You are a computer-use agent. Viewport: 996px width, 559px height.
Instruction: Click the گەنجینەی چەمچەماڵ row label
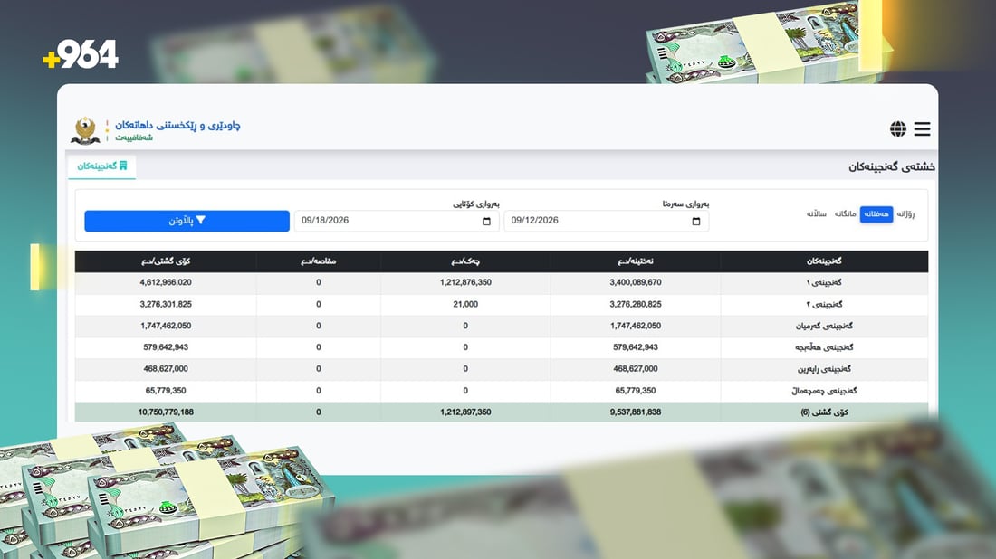point(825,390)
